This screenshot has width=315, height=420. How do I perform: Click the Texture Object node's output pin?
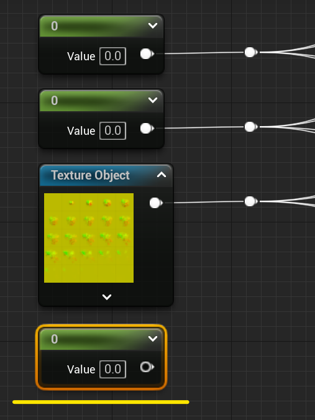coord(156,203)
